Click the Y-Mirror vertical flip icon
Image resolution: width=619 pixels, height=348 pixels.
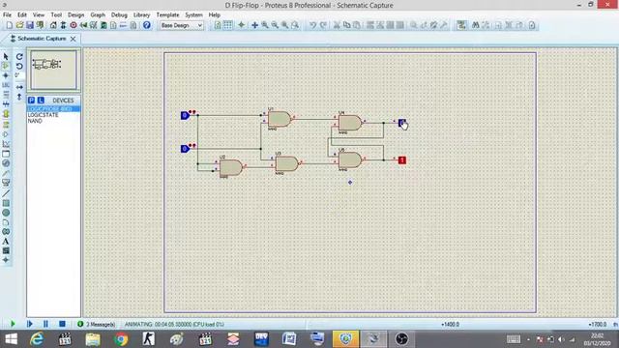tap(19, 97)
